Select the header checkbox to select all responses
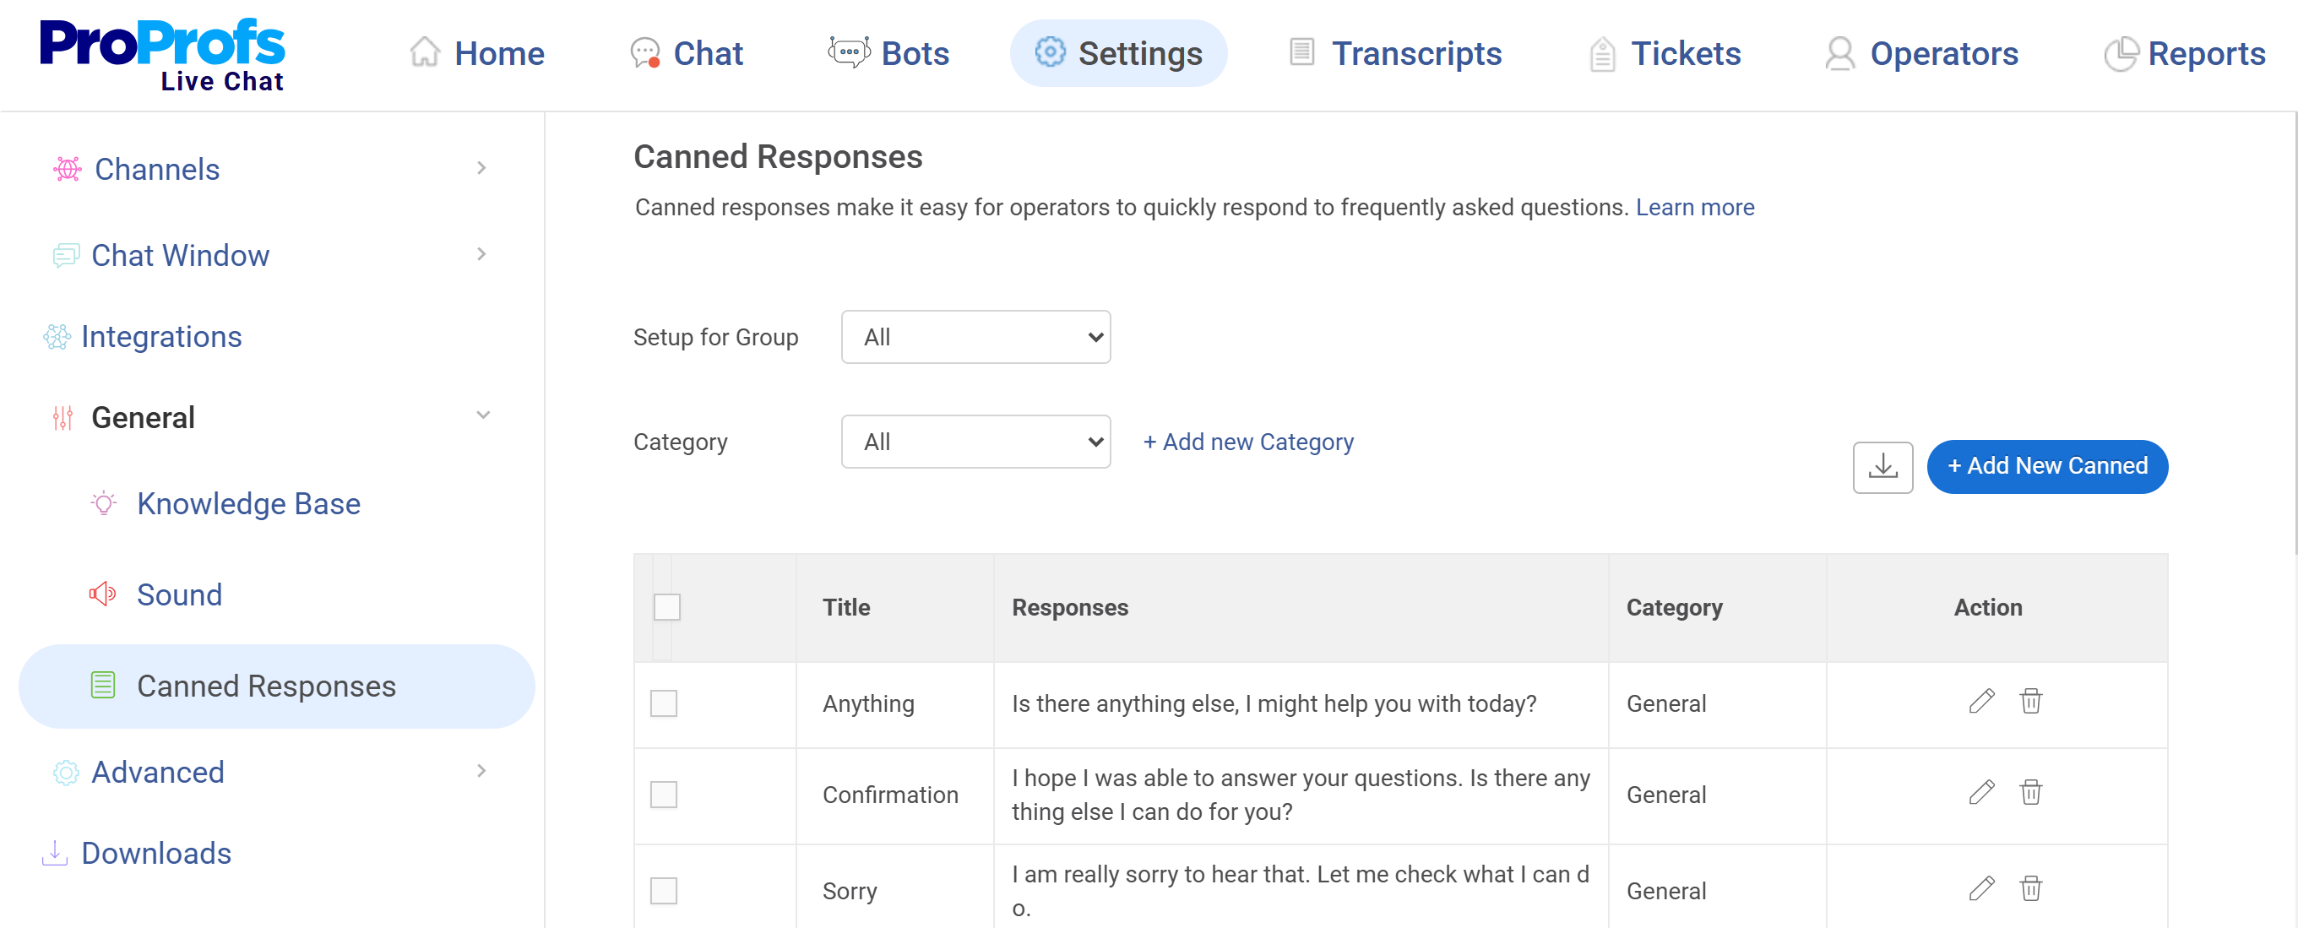Image resolution: width=2298 pixels, height=928 pixels. (669, 607)
